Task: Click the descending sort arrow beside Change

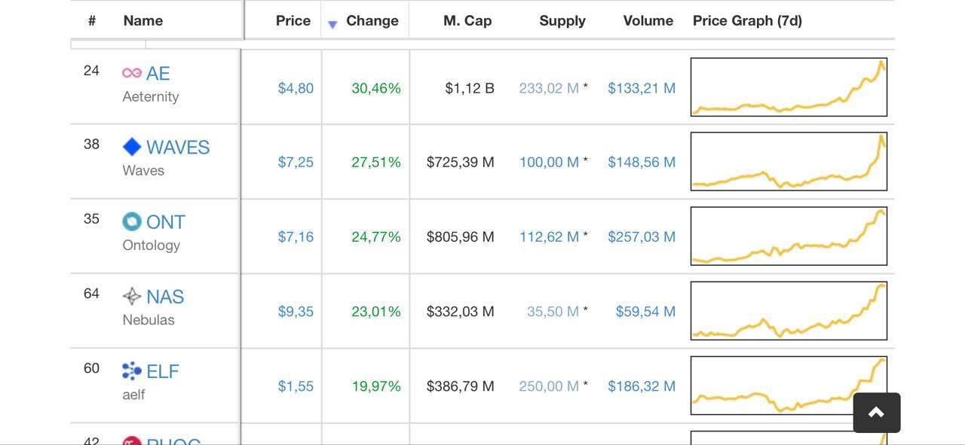Action: tap(332, 25)
